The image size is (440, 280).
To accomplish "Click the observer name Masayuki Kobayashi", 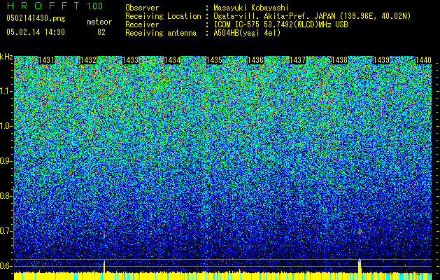I will pos(250,8).
